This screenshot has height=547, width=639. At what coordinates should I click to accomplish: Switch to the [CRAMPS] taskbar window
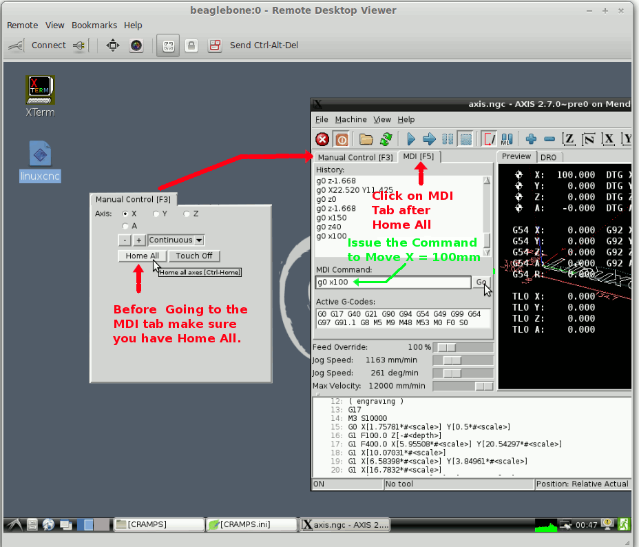(x=159, y=524)
